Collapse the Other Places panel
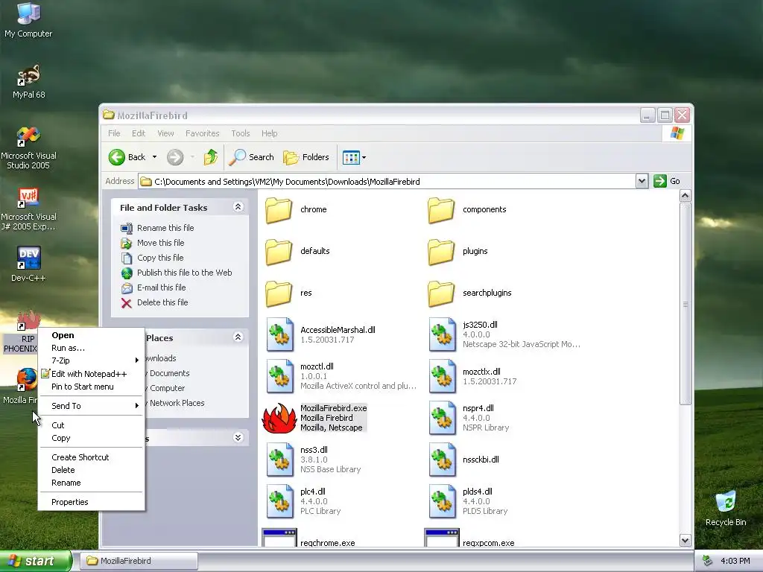The height and width of the screenshot is (572, 763). point(238,337)
